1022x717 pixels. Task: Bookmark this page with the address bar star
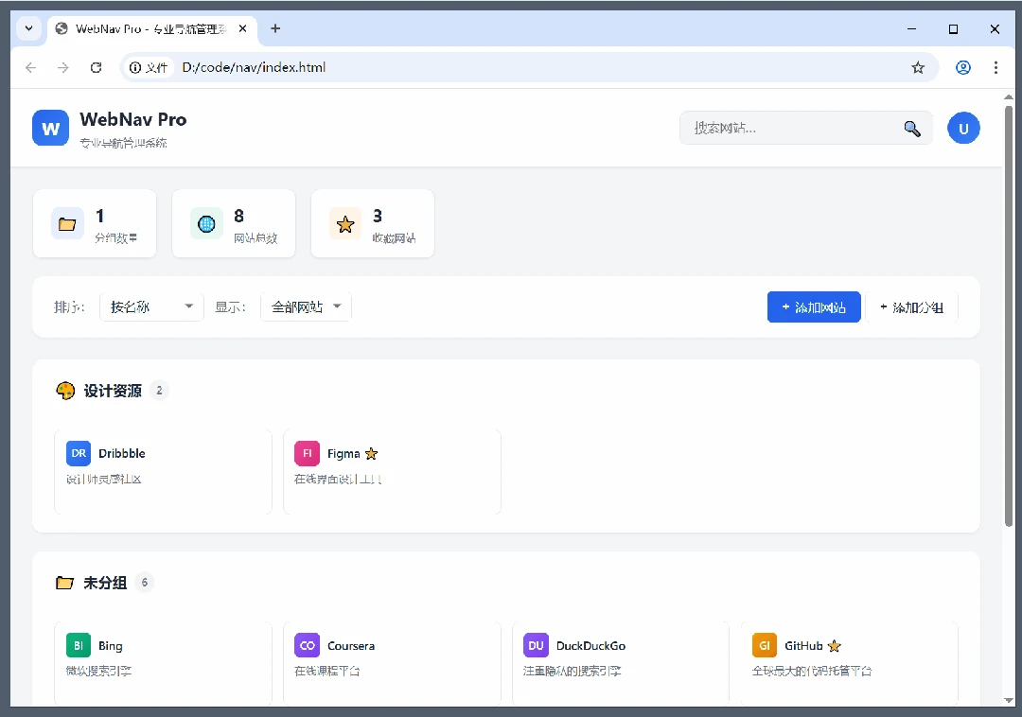pyautogui.click(x=918, y=67)
